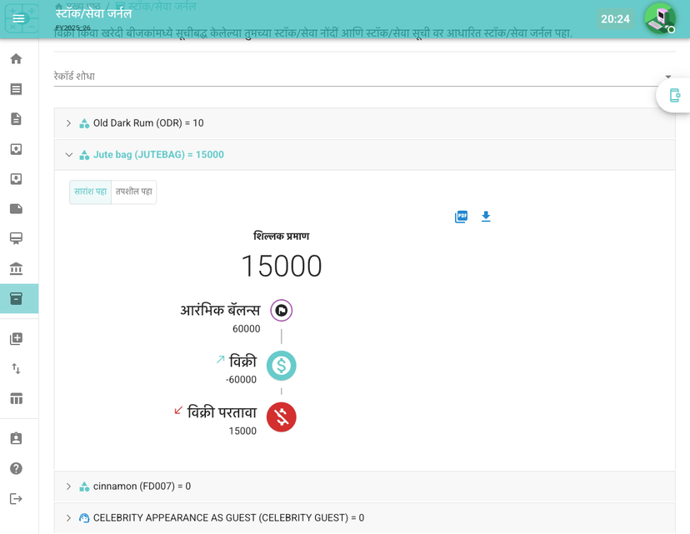Screen dimensions: 690x534
Task: Go to Home from sidebar icon
Action: click(16, 59)
